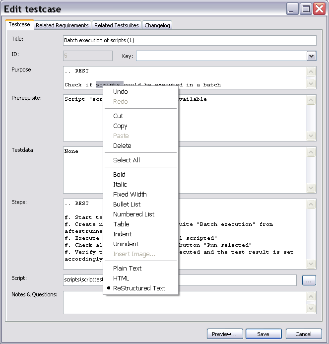329x344 pixels.
Task: Maximize the Edit testcase window
Action: click(x=306, y=9)
